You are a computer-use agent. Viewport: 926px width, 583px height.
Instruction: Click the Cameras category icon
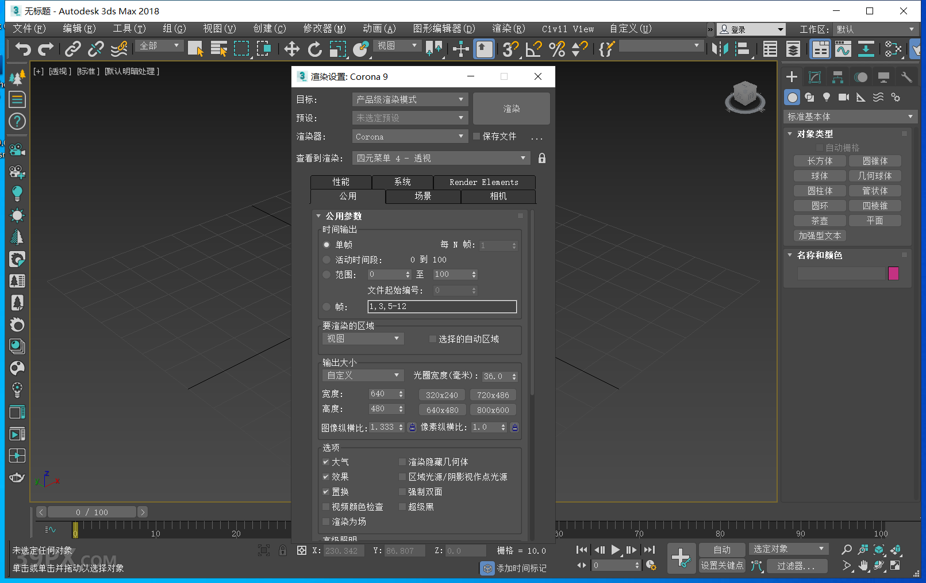pos(843,97)
